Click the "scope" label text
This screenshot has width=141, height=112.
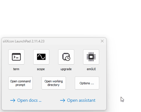41,69
